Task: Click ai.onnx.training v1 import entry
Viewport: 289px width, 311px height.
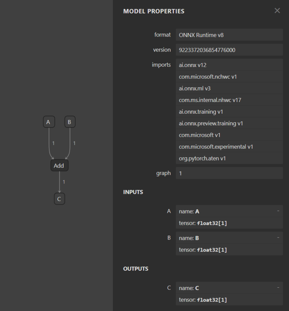Action: (229, 111)
